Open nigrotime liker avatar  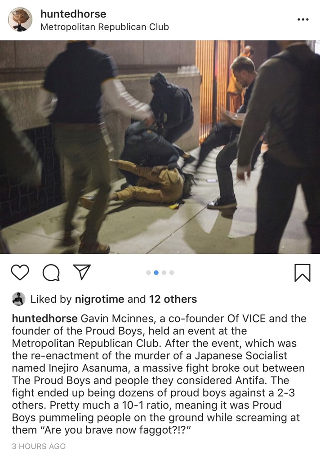pos(18,299)
